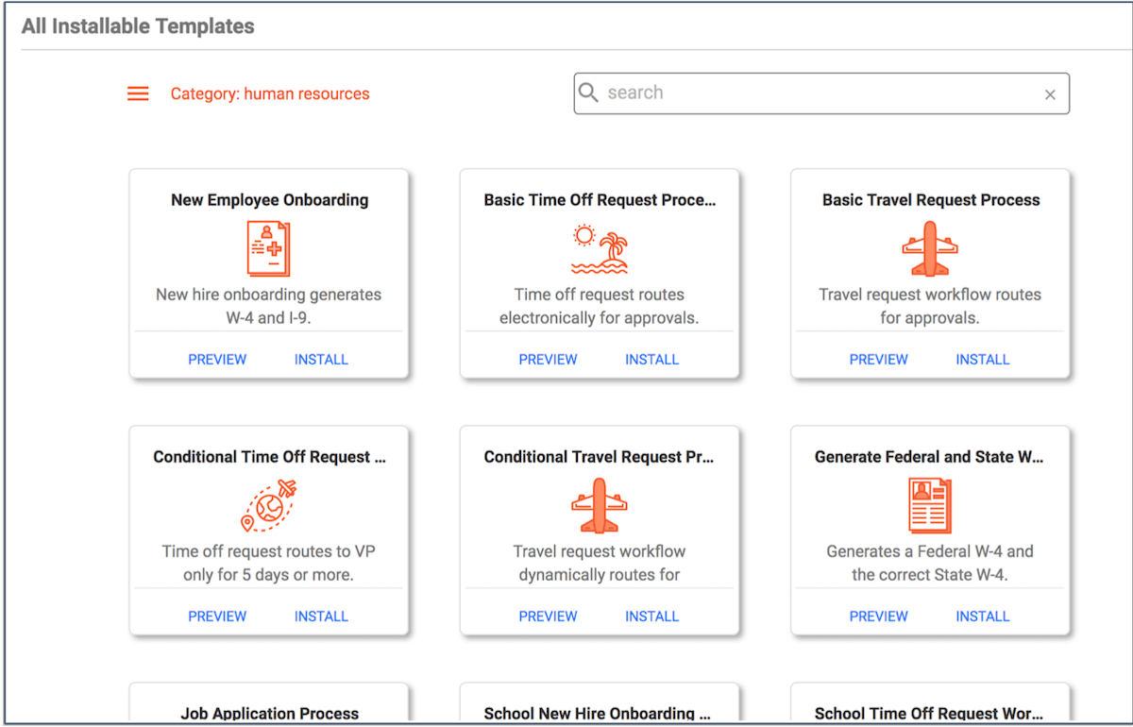Screen dimensions: 1133x727
Task: Click the Conditional Travel Request Pr... title
Action: click(600, 457)
